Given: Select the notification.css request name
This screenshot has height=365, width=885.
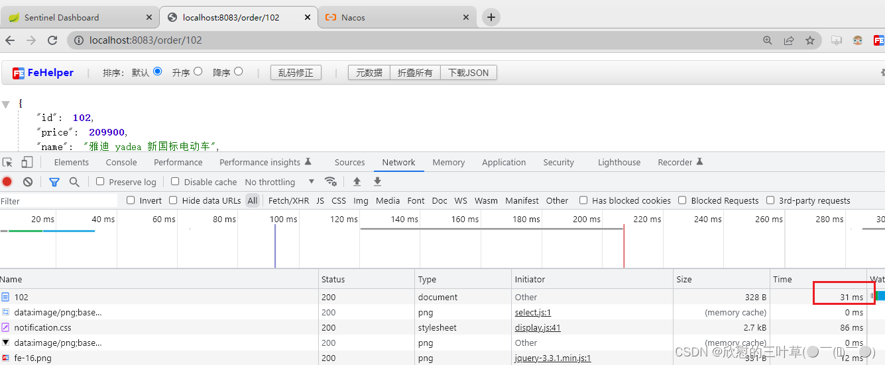Looking at the screenshot, I should point(42,327).
